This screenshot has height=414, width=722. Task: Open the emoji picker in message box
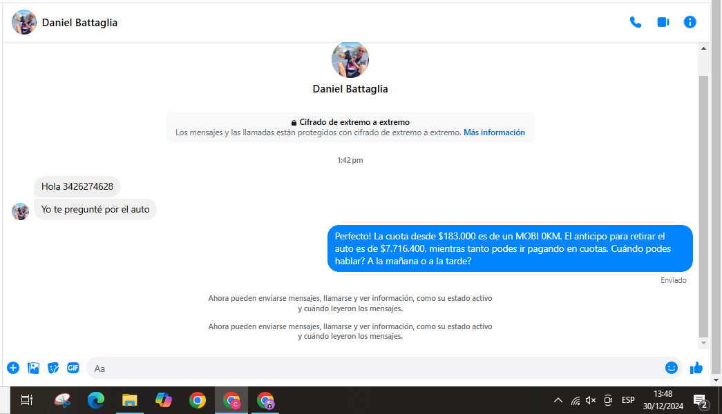[672, 368]
